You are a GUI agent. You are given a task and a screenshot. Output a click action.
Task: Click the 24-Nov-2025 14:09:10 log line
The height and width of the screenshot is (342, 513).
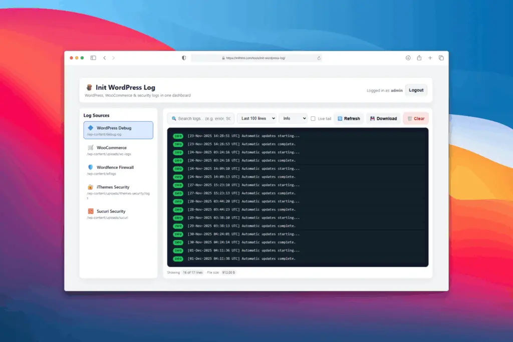(x=298, y=168)
